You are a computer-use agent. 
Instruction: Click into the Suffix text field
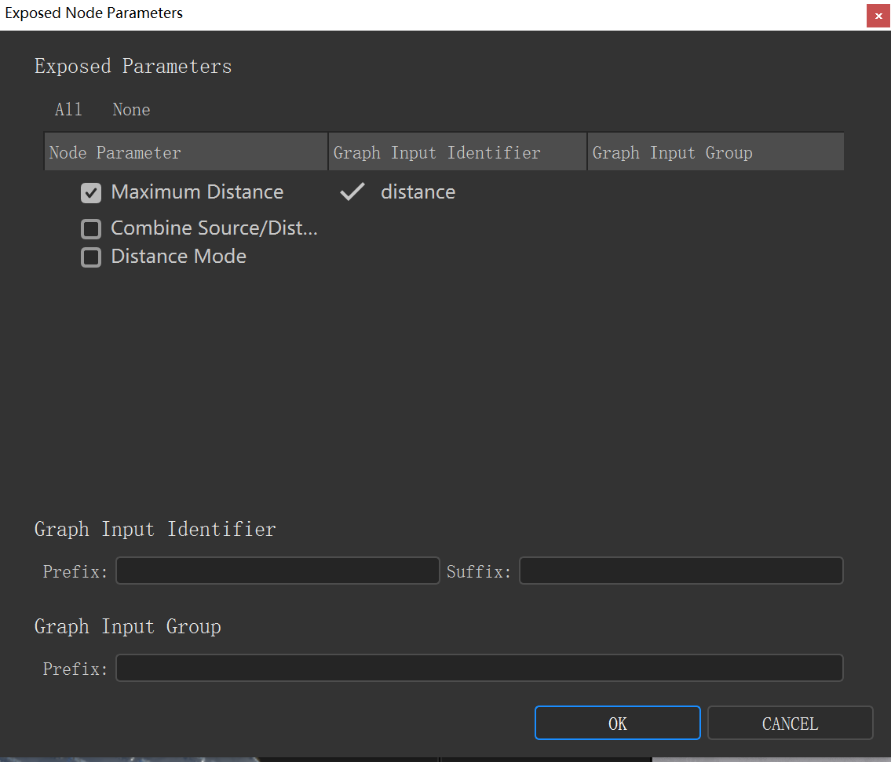click(681, 571)
